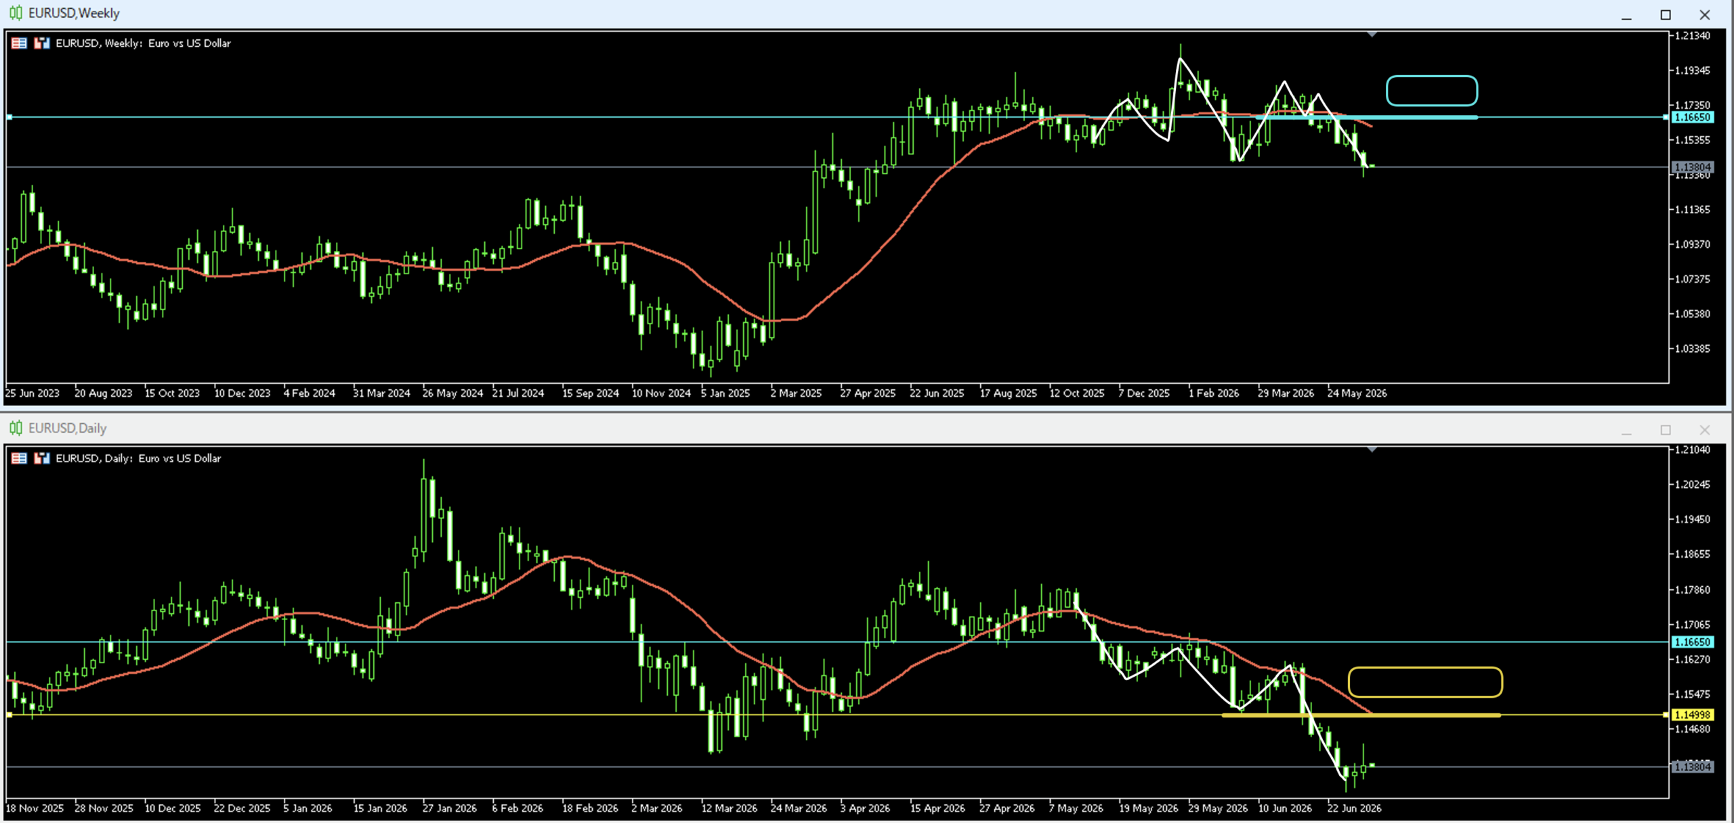1734x823 pixels.
Task: Activate the EURUSD,Weekly window title bar
Action: (813, 14)
